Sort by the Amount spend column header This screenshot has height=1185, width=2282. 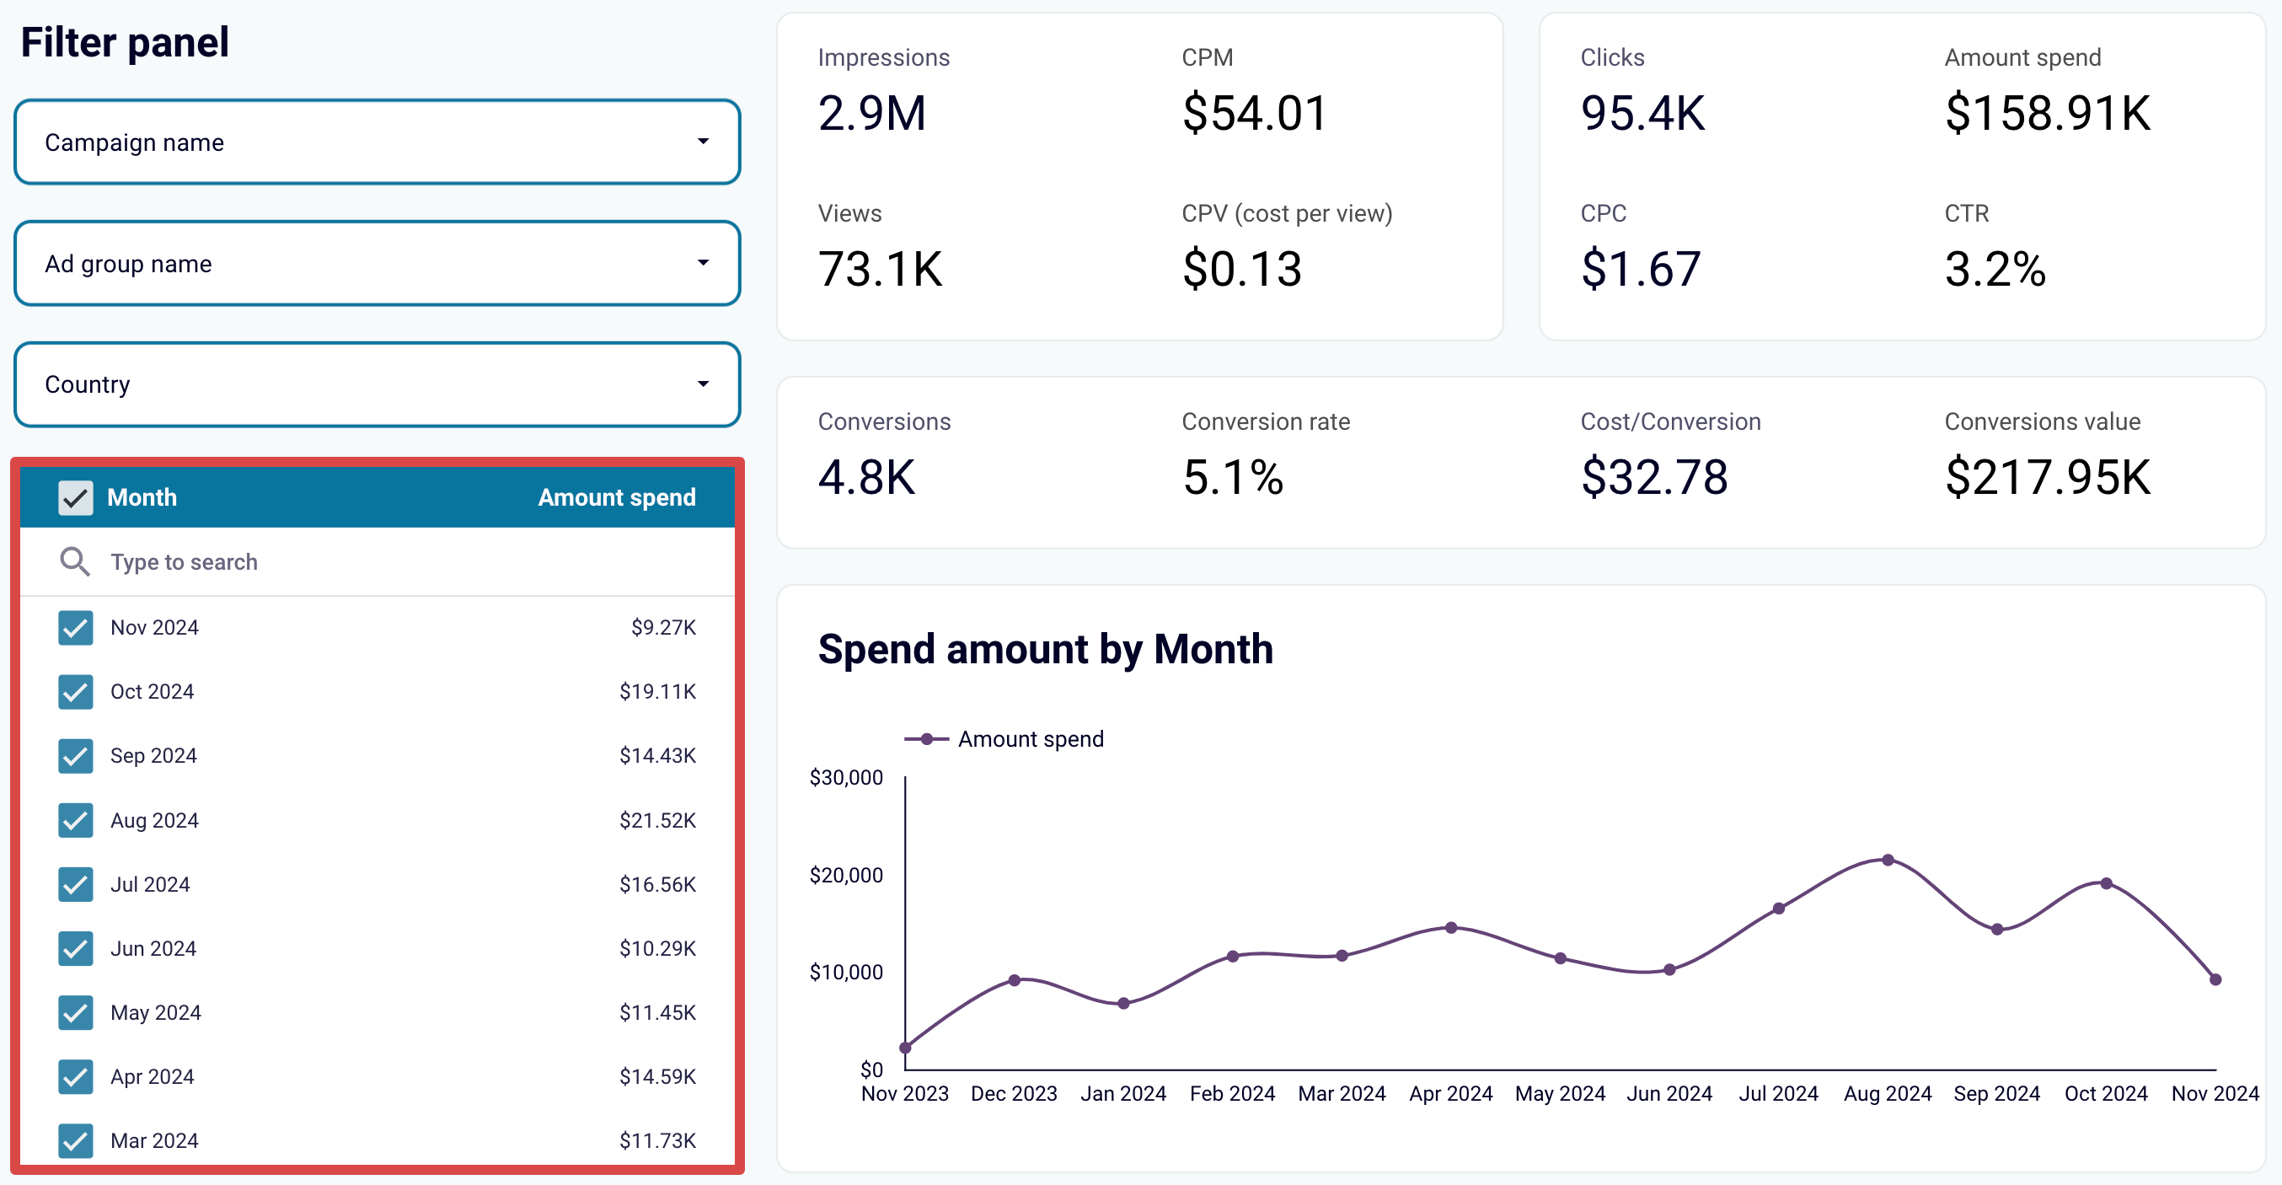point(617,498)
